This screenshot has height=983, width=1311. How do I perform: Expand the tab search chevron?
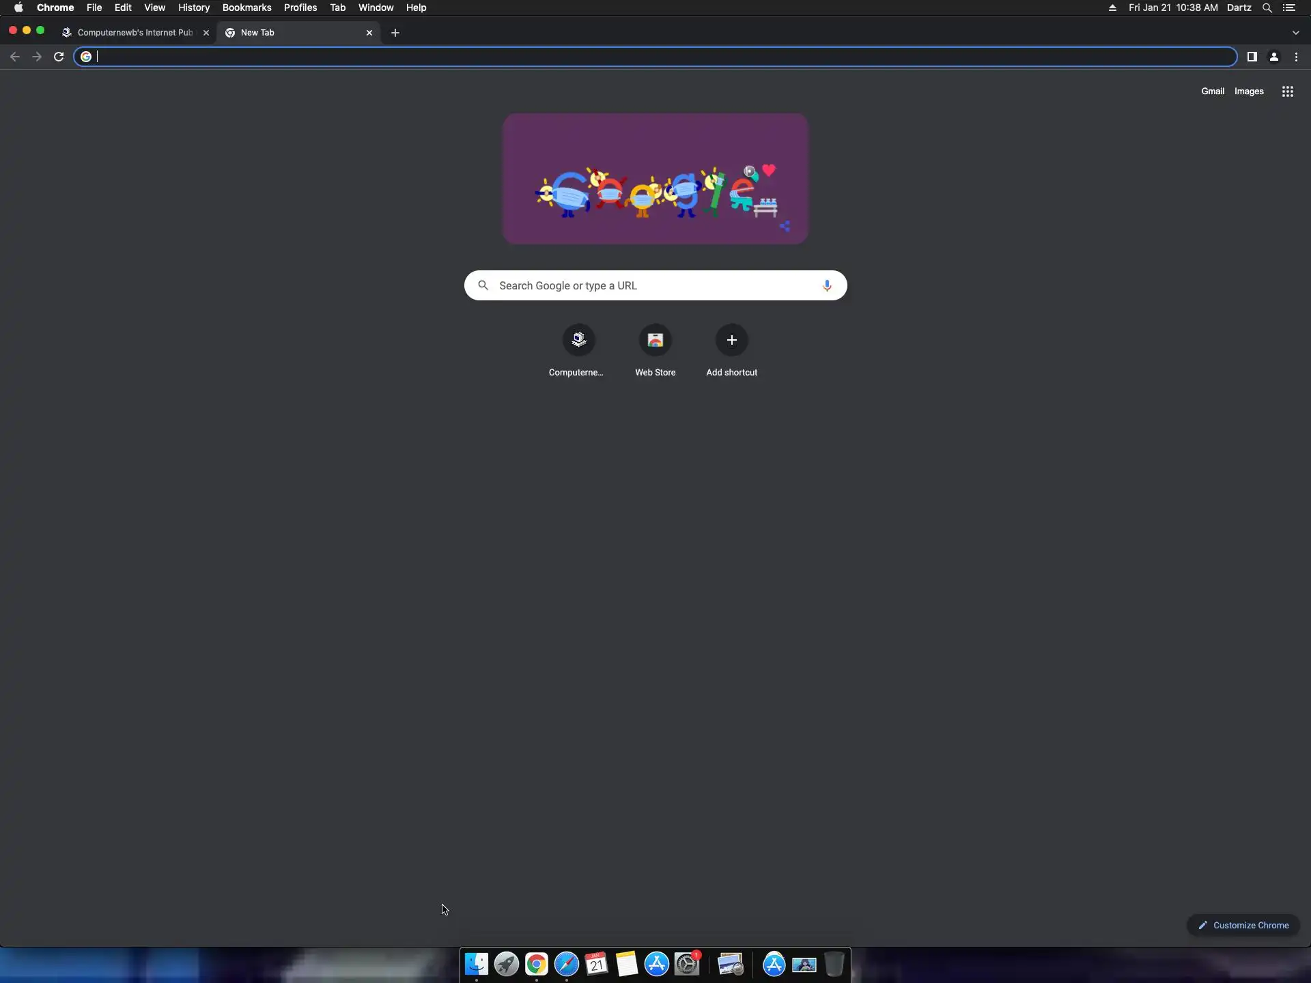point(1295,33)
